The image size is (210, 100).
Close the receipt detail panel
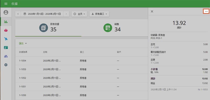click(x=152, y=11)
